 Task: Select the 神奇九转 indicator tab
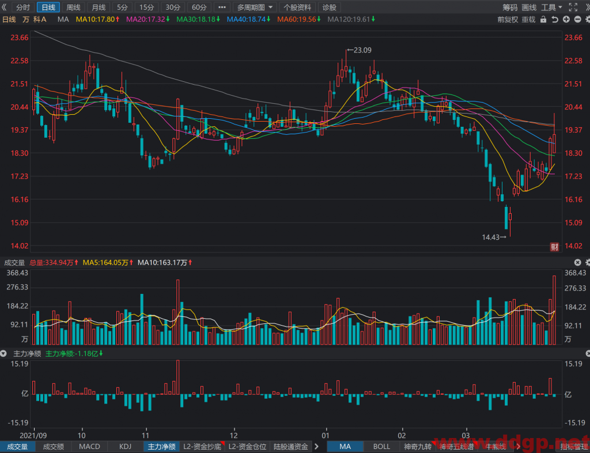[418, 447]
